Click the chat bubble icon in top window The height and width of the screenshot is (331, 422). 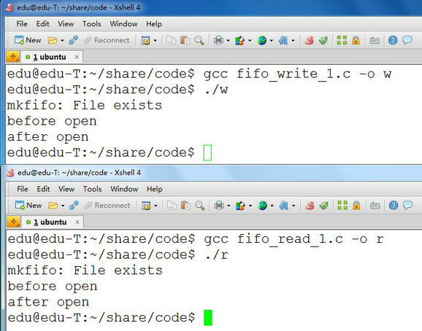pyautogui.click(x=407, y=40)
